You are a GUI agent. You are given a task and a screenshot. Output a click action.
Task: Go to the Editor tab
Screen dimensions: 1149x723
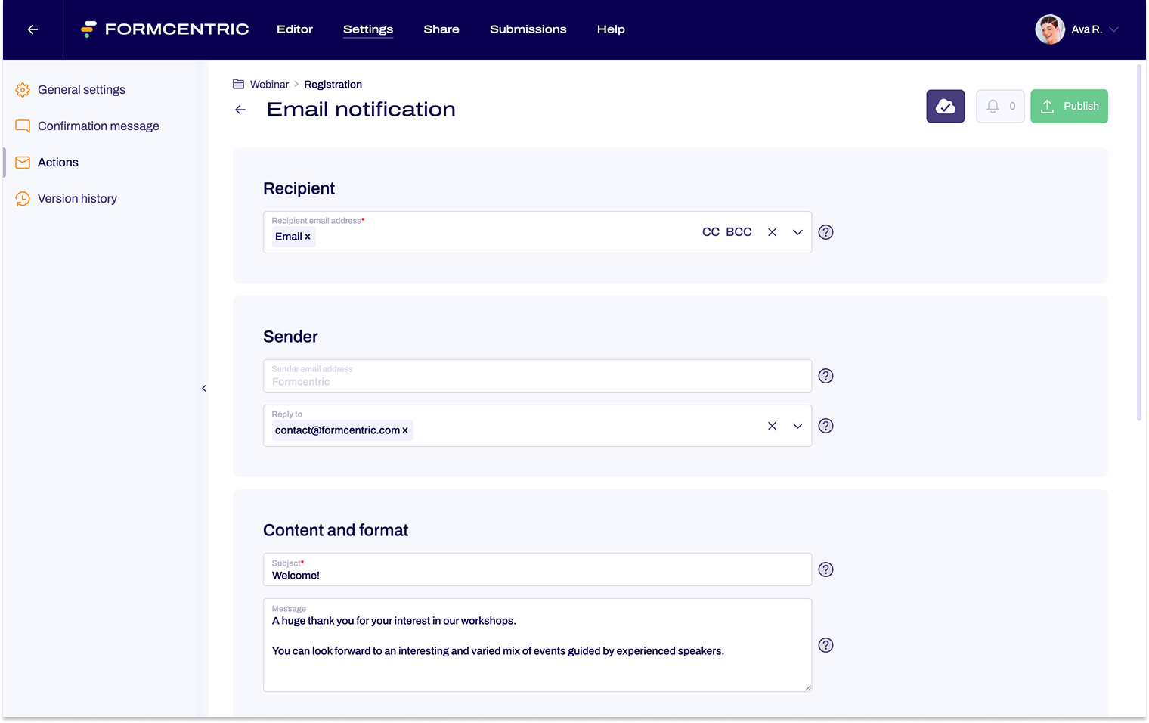[x=295, y=29]
